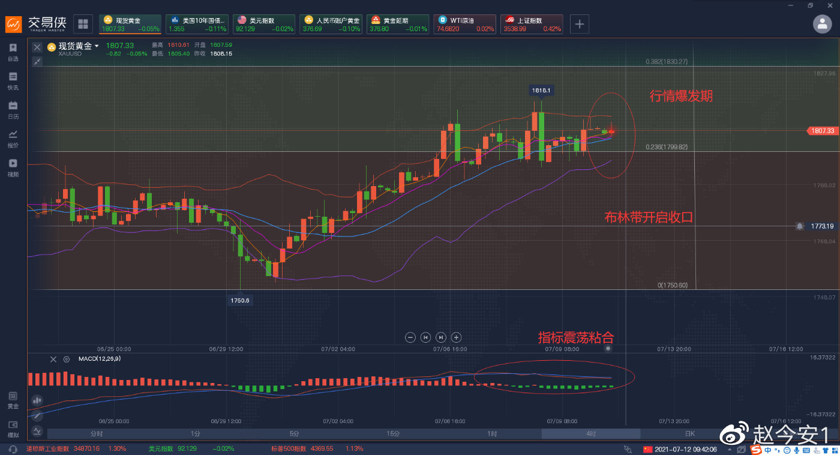Click 标普500指数 in the status ticker

pos(288,448)
